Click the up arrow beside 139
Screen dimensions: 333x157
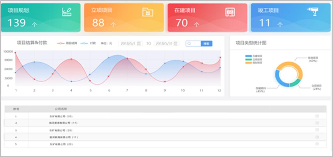tap(34, 24)
